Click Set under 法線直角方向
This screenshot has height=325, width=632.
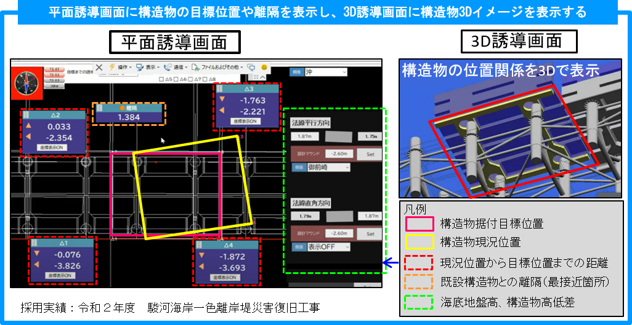pos(370,233)
